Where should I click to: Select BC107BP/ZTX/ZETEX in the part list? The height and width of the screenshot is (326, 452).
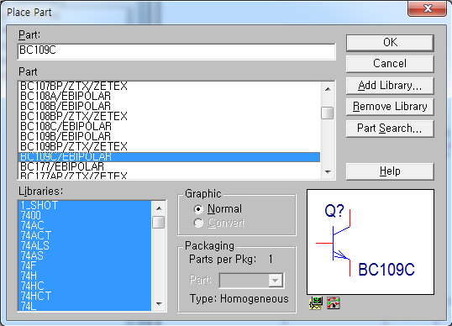click(x=169, y=87)
